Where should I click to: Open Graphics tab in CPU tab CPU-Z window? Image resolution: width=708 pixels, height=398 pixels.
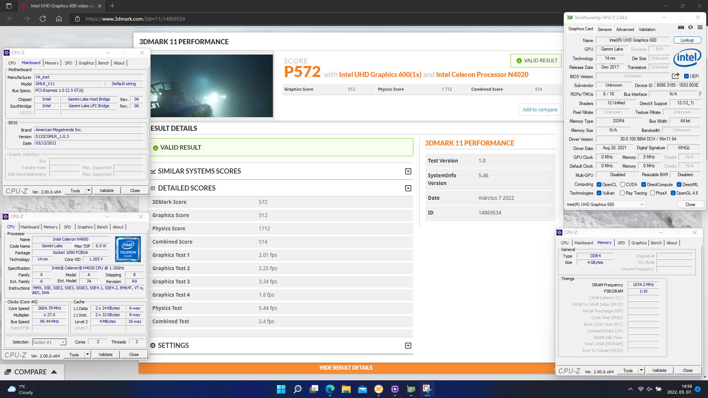point(85,227)
